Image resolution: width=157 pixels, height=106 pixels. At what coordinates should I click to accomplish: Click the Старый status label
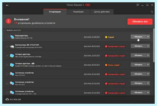(x=111, y=37)
